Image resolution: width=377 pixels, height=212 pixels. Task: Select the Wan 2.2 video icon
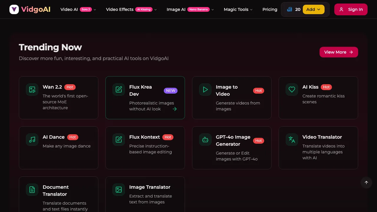(x=32, y=90)
